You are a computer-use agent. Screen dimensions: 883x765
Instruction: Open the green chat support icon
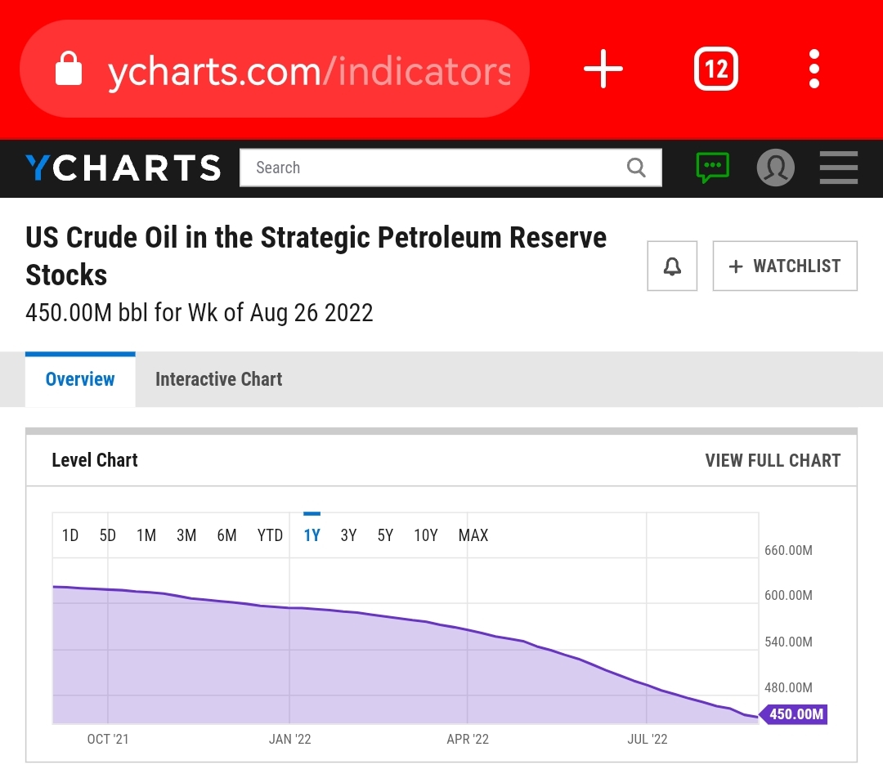(712, 168)
